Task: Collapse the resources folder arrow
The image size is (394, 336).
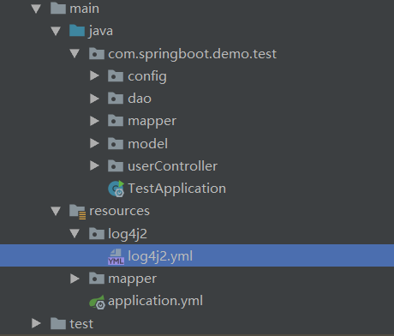Action: pyautogui.click(x=56, y=211)
